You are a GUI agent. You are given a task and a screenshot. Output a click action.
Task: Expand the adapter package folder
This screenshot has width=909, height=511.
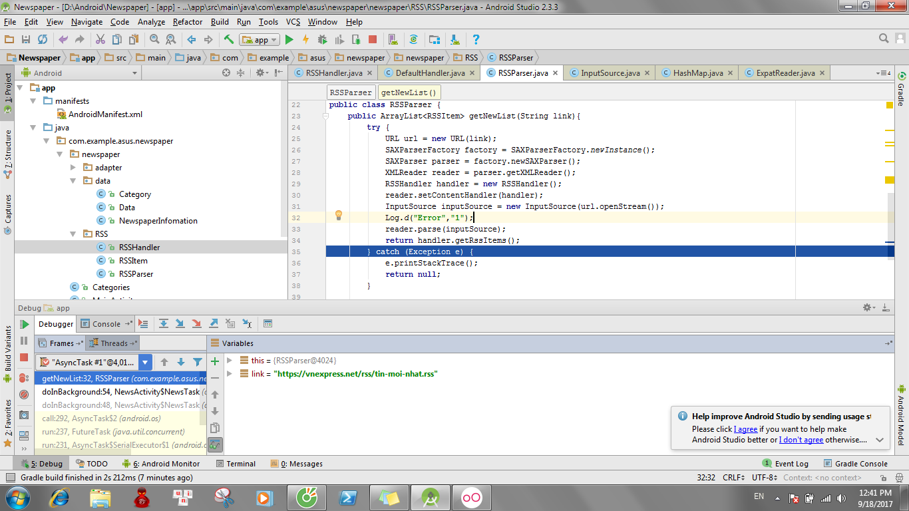(x=74, y=168)
